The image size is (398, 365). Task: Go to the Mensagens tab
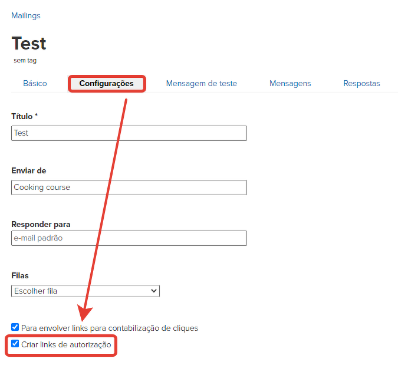(290, 84)
